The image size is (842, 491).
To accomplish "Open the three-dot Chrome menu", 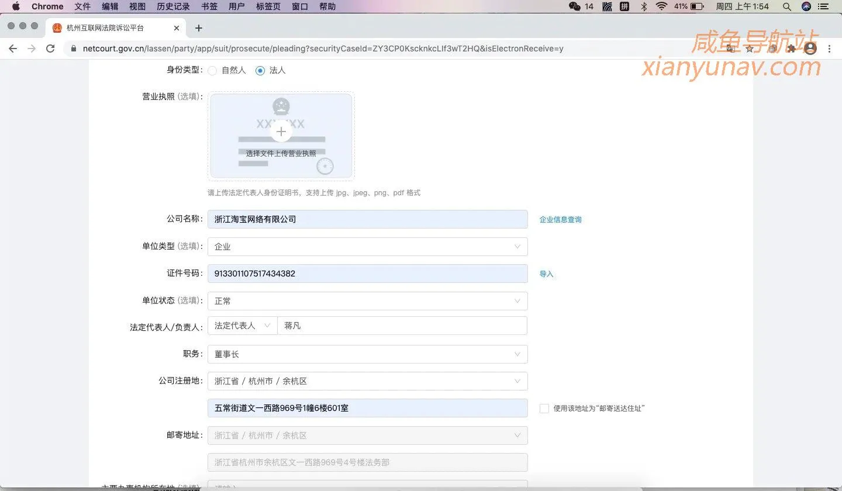I will (830, 49).
